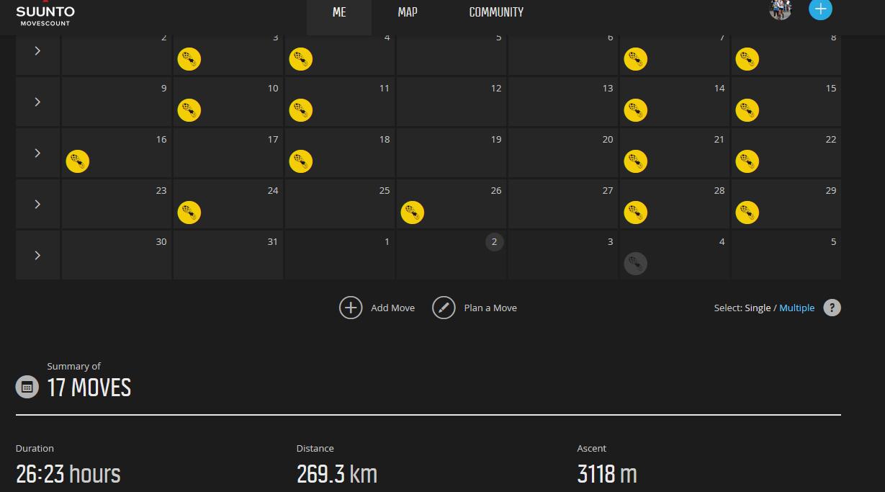The height and width of the screenshot is (492, 885).
Task: Open the Community tab
Action: coord(496,12)
